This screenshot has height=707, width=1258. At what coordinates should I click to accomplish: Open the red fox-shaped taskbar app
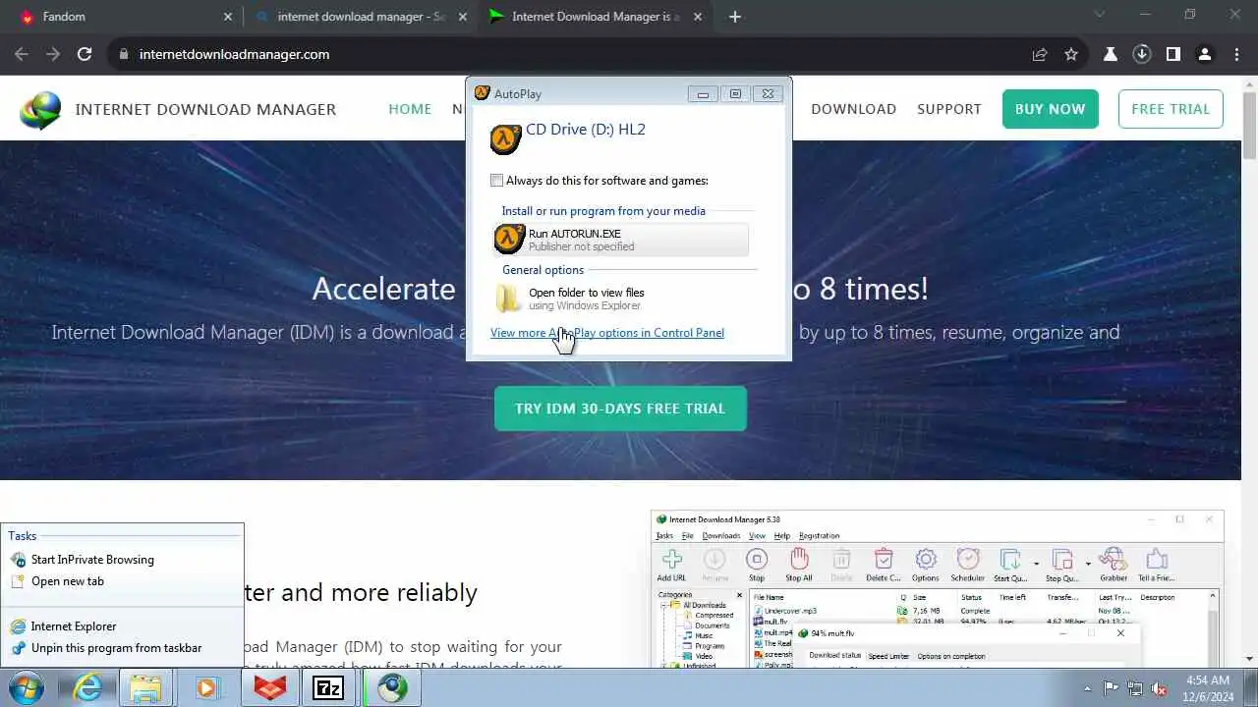pyautogui.click(x=269, y=687)
